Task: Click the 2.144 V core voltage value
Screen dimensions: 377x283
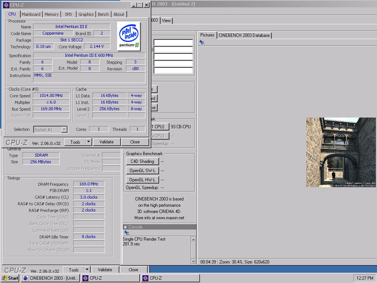Action: 97,46
